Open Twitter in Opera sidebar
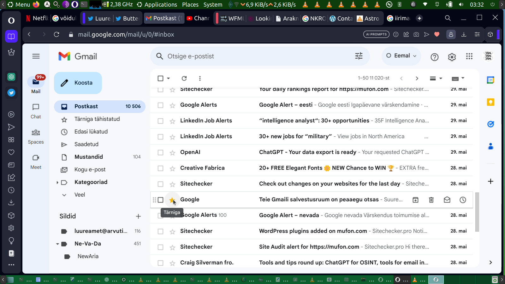 (11, 92)
